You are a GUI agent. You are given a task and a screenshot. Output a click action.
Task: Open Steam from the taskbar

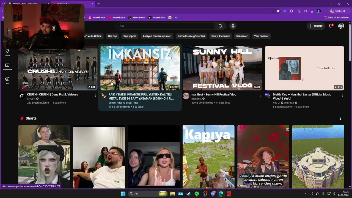(188, 194)
